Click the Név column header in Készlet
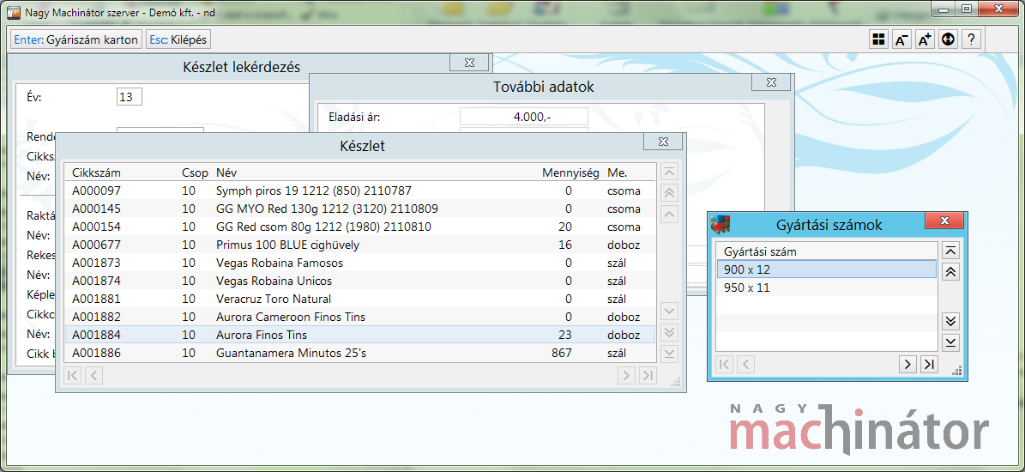The height and width of the screenshot is (472, 1025). tap(226, 173)
